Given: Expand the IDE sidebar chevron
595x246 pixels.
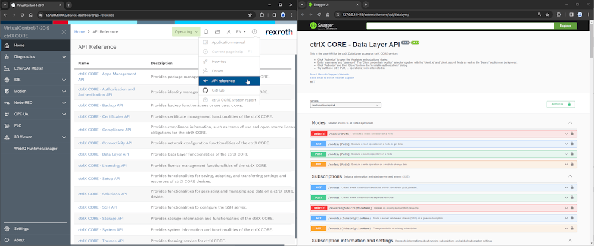Looking at the screenshot, I should tap(64, 80).
